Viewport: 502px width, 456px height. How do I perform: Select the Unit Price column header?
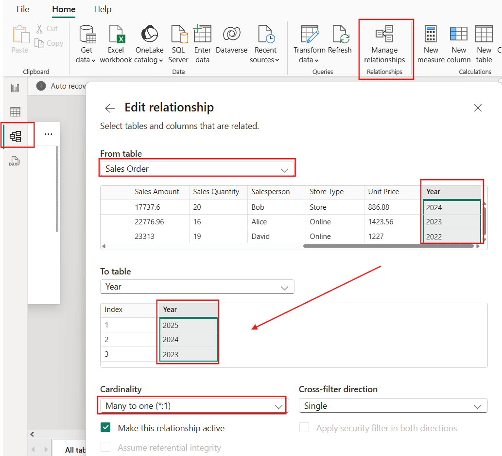393,192
